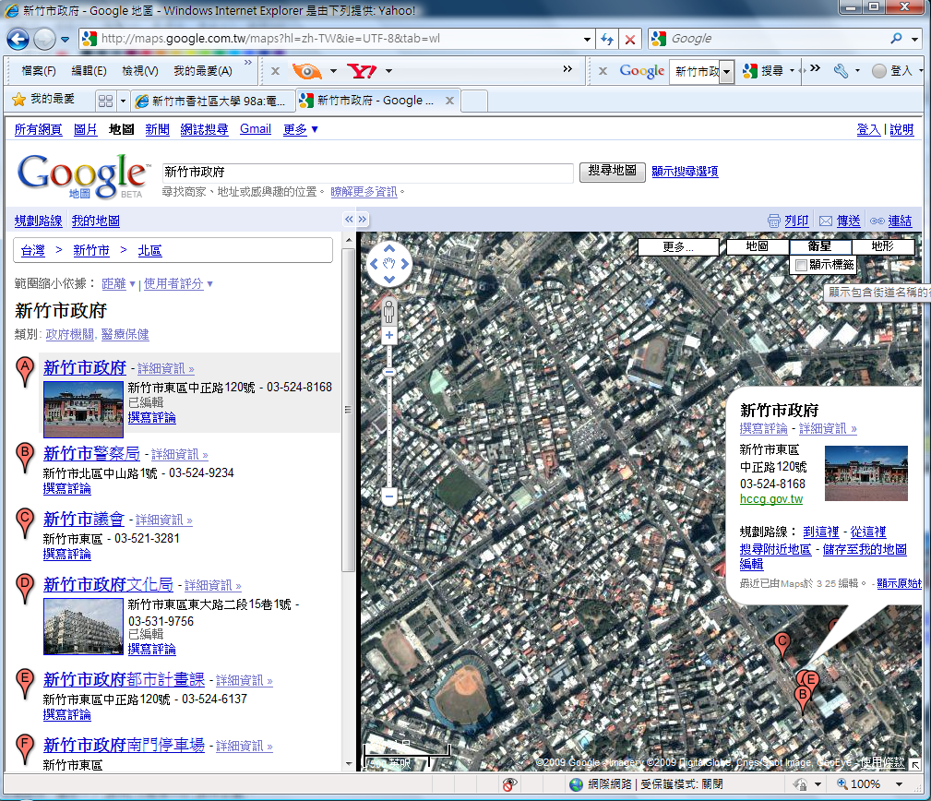Open the recent pages dropdown next to Forward
The width and height of the screenshot is (931, 801).
(65, 39)
